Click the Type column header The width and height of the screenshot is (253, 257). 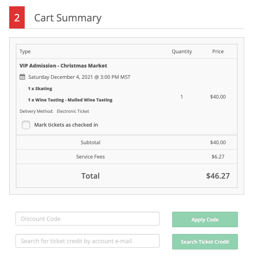pos(25,52)
